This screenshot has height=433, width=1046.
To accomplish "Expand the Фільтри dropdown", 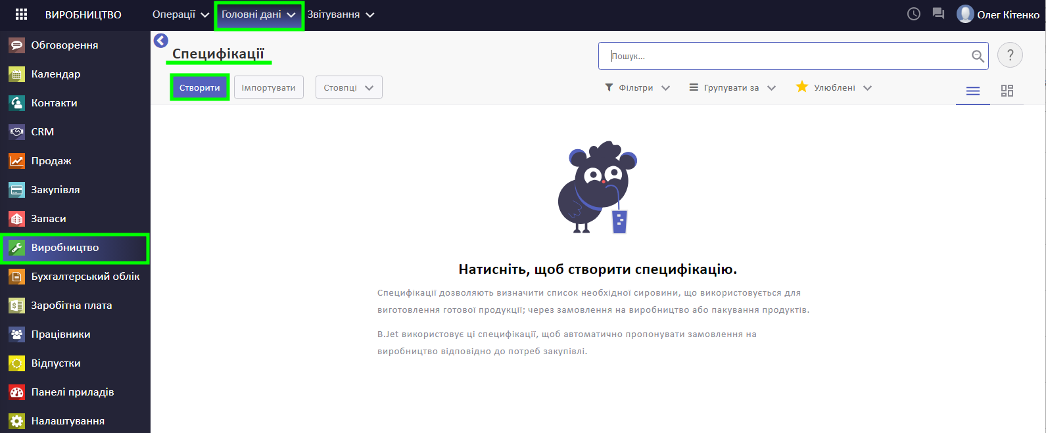I will pos(637,88).
